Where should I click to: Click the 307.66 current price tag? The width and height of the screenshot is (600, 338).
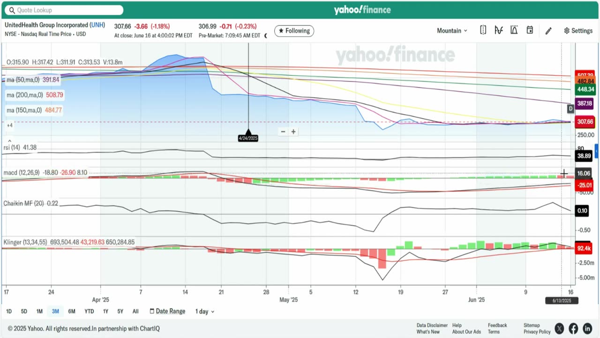click(x=585, y=122)
